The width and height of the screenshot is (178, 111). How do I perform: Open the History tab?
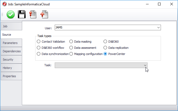click(11, 68)
